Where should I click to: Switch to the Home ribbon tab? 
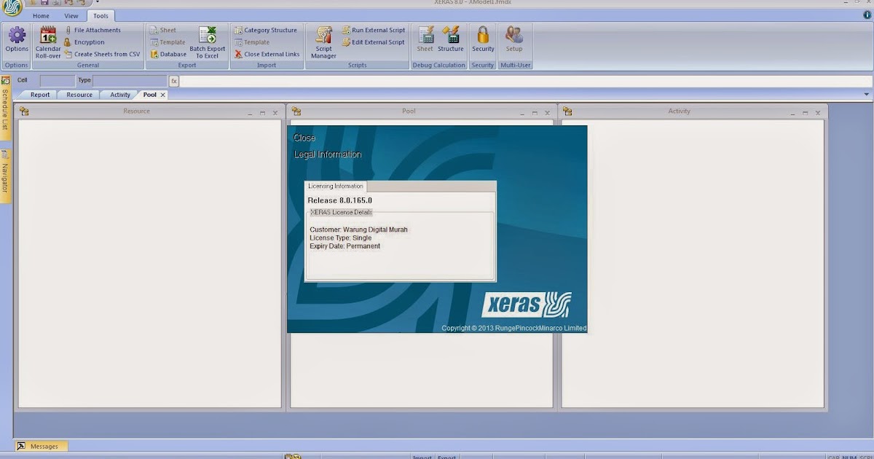click(x=41, y=15)
